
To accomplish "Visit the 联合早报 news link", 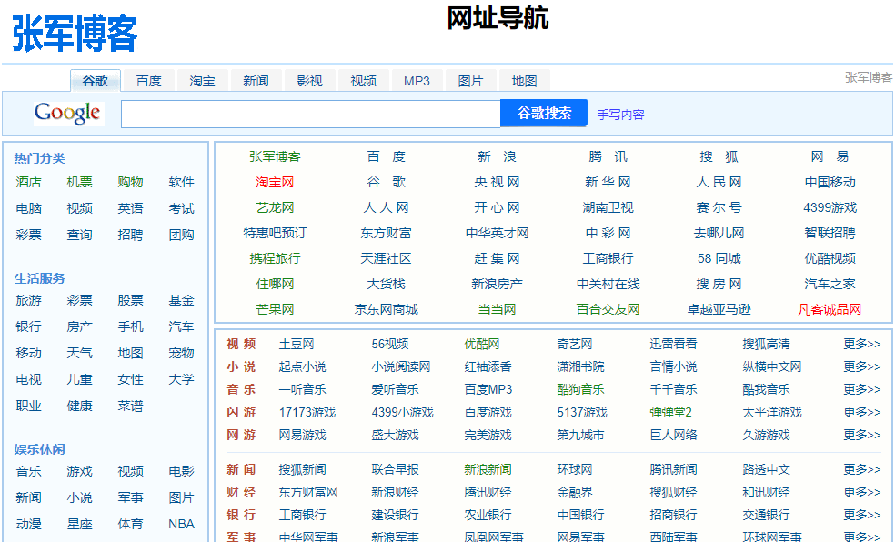I will pyautogui.click(x=396, y=469).
